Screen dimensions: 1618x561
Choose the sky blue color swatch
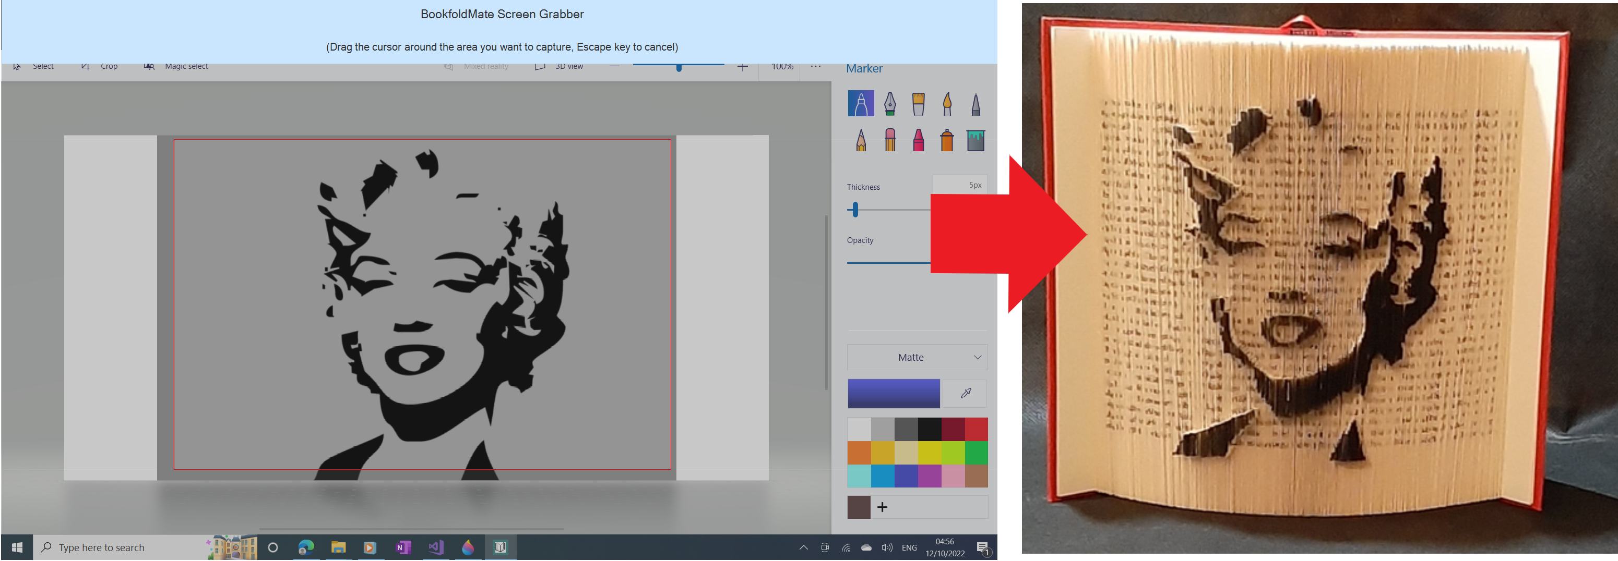882,475
